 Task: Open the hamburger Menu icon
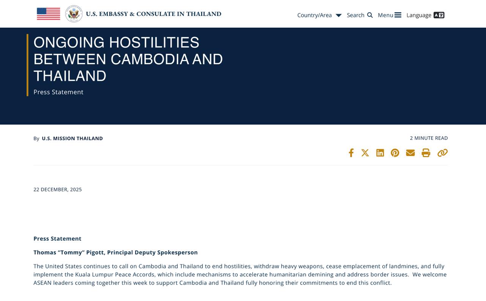[x=398, y=15]
